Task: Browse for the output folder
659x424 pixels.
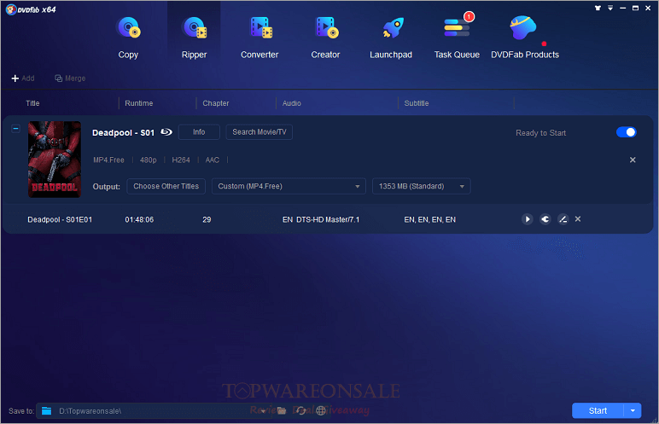Action: (x=282, y=410)
